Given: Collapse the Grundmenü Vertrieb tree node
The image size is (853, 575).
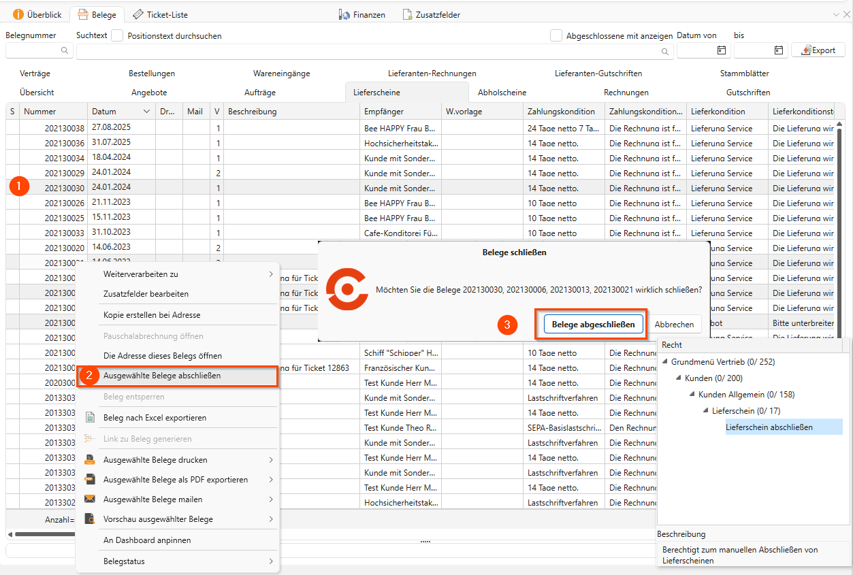Looking at the screenshot, I should [665, 362].
